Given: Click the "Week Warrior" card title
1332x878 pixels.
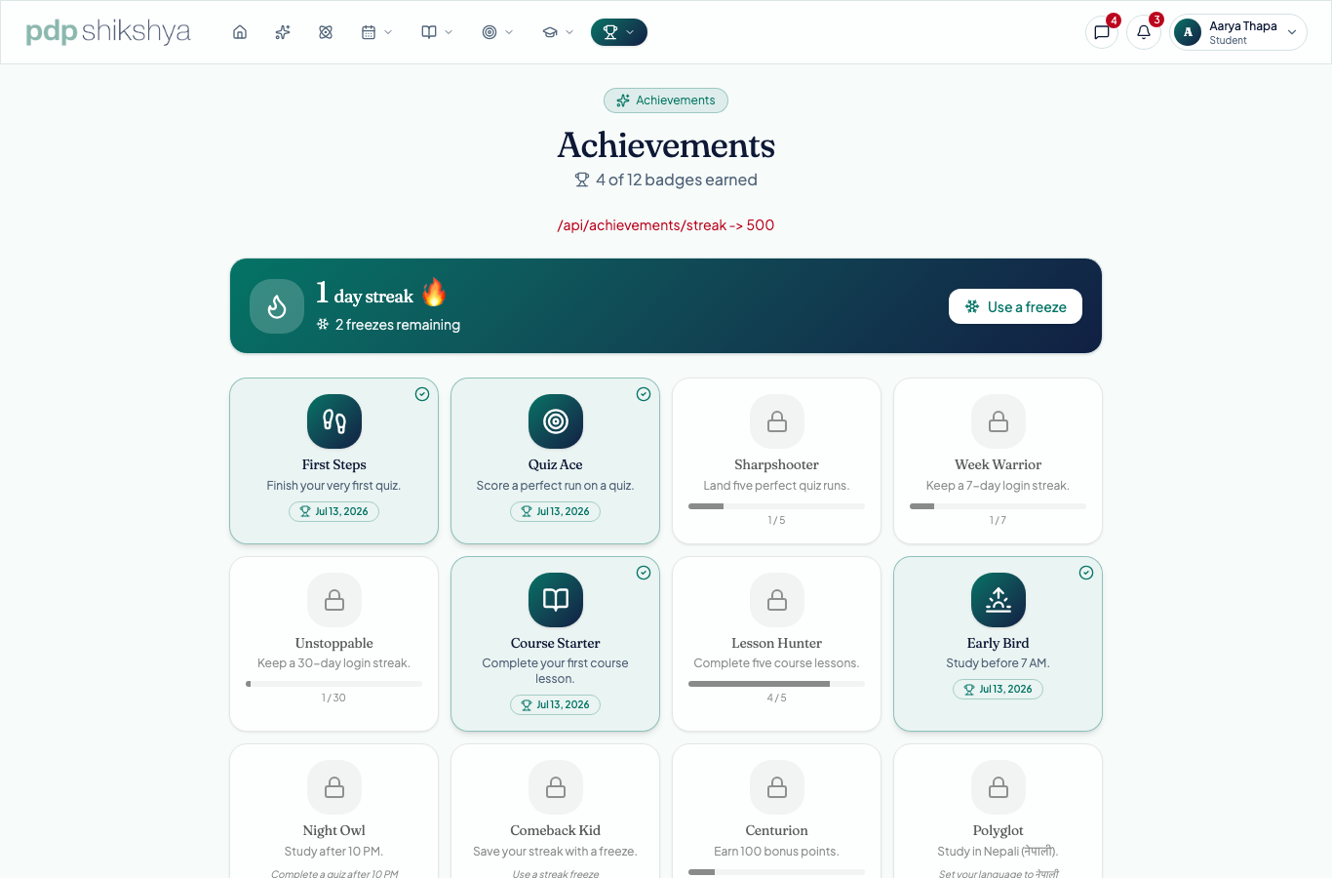Looking at the screenshot, I should (x=999, y=464).
